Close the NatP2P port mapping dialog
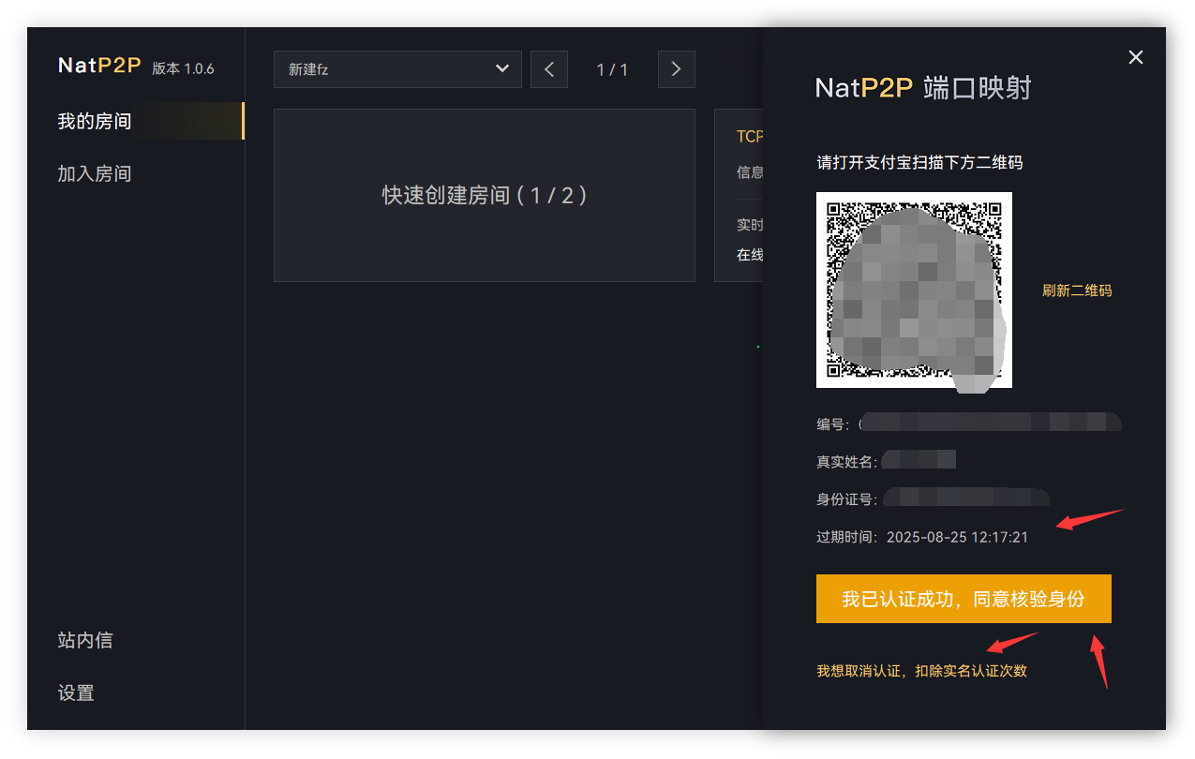The height and width of the screenshot is (759, 1195). point(1135,57)
